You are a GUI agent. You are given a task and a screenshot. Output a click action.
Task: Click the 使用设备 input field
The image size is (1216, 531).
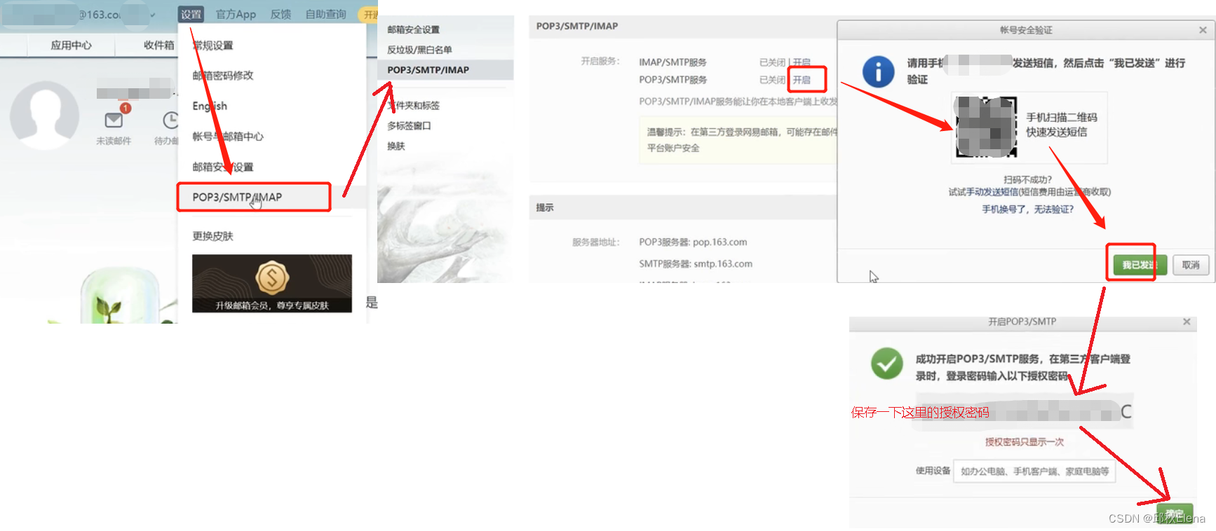(1034, 471)
